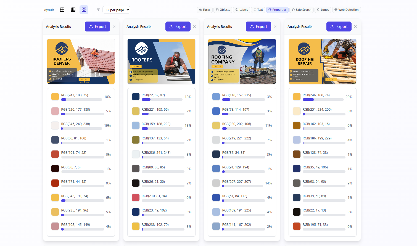Export the Roofing Company analysis results
Screen dimensions: 417x246
coord(258,27)
